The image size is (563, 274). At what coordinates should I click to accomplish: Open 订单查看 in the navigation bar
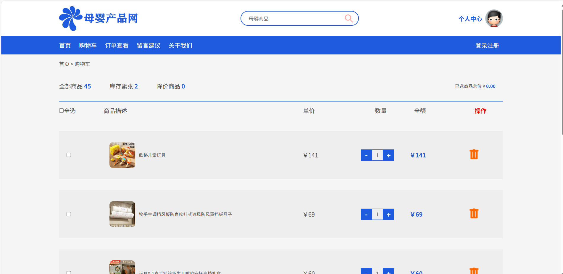117,46
